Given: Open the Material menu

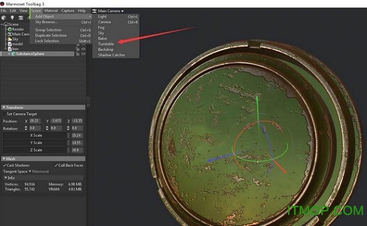Looking at the screenshot, I should pyautogui.click(x=51, y=10).
